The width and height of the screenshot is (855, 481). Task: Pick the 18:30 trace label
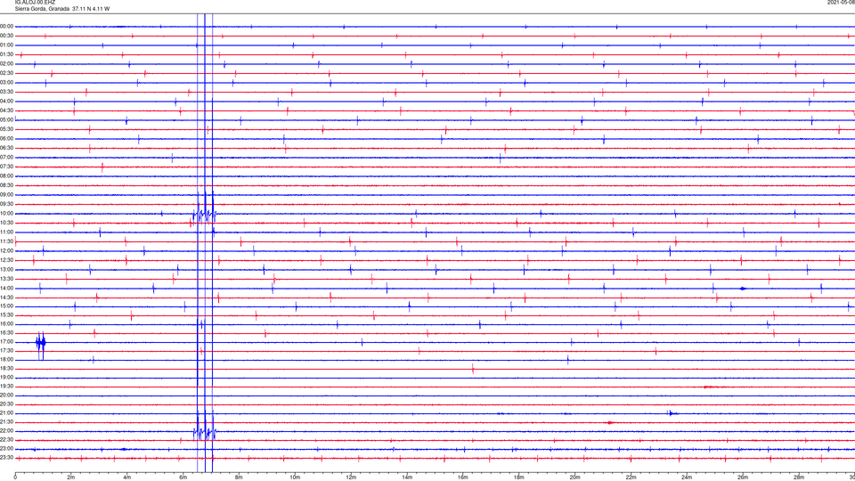coord(7,369)
